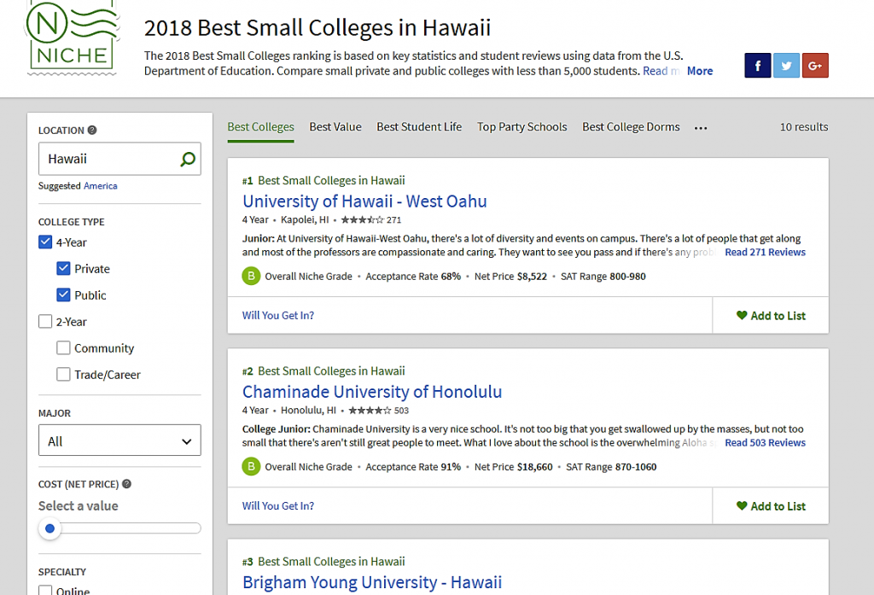Uncheck the Public checkbox
This screenshot has height=595, width=874.
pos(63,295)
